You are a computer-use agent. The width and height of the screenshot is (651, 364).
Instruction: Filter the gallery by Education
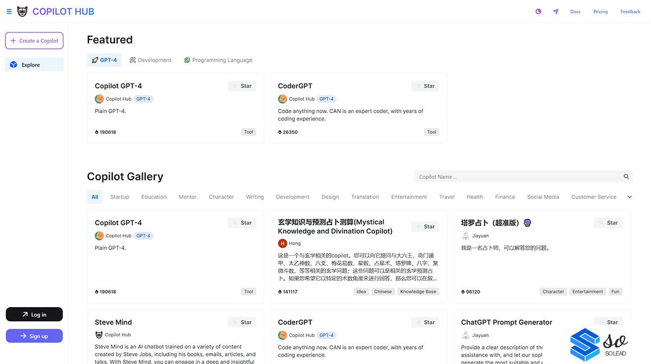[x=154, y=197]
